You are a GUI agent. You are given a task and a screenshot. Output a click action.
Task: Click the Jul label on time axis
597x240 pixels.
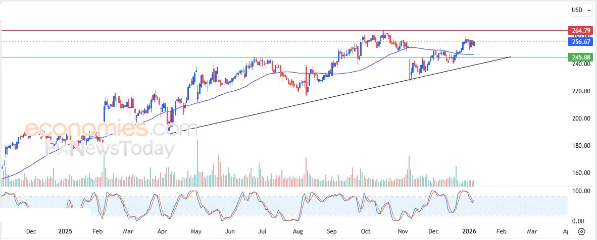(x=262, y=231)
